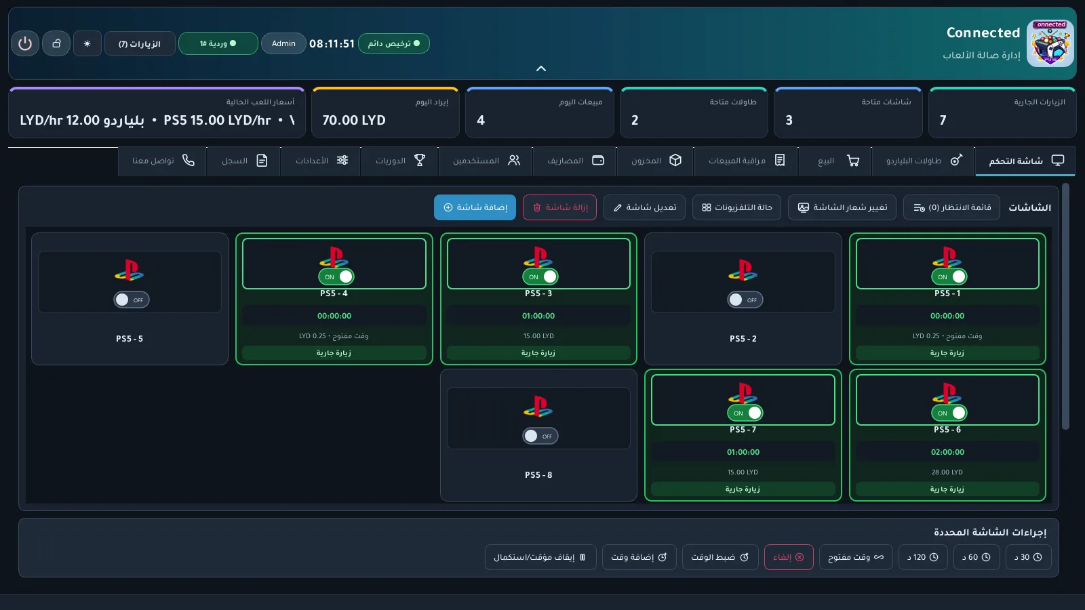Click the 60 د time button
The height and width of the screenshot is (610, 1085).
[x=976, y=557]
